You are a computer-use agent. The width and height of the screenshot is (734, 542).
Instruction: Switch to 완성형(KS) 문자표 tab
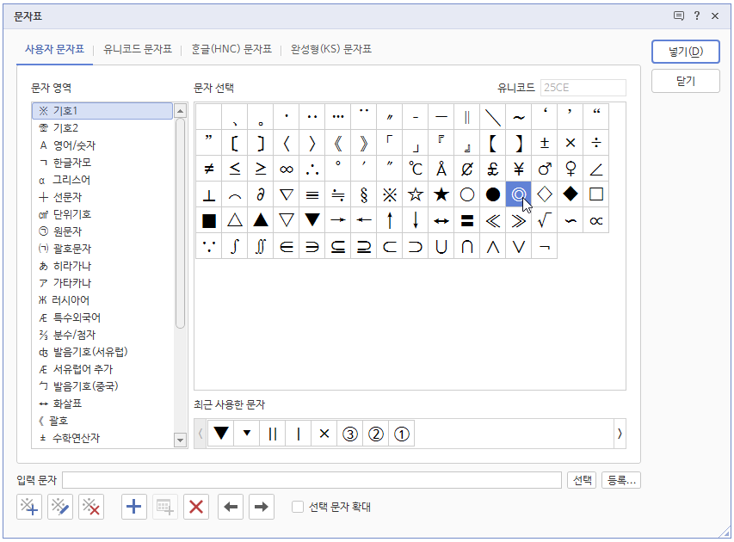click(x=331, y=49)
